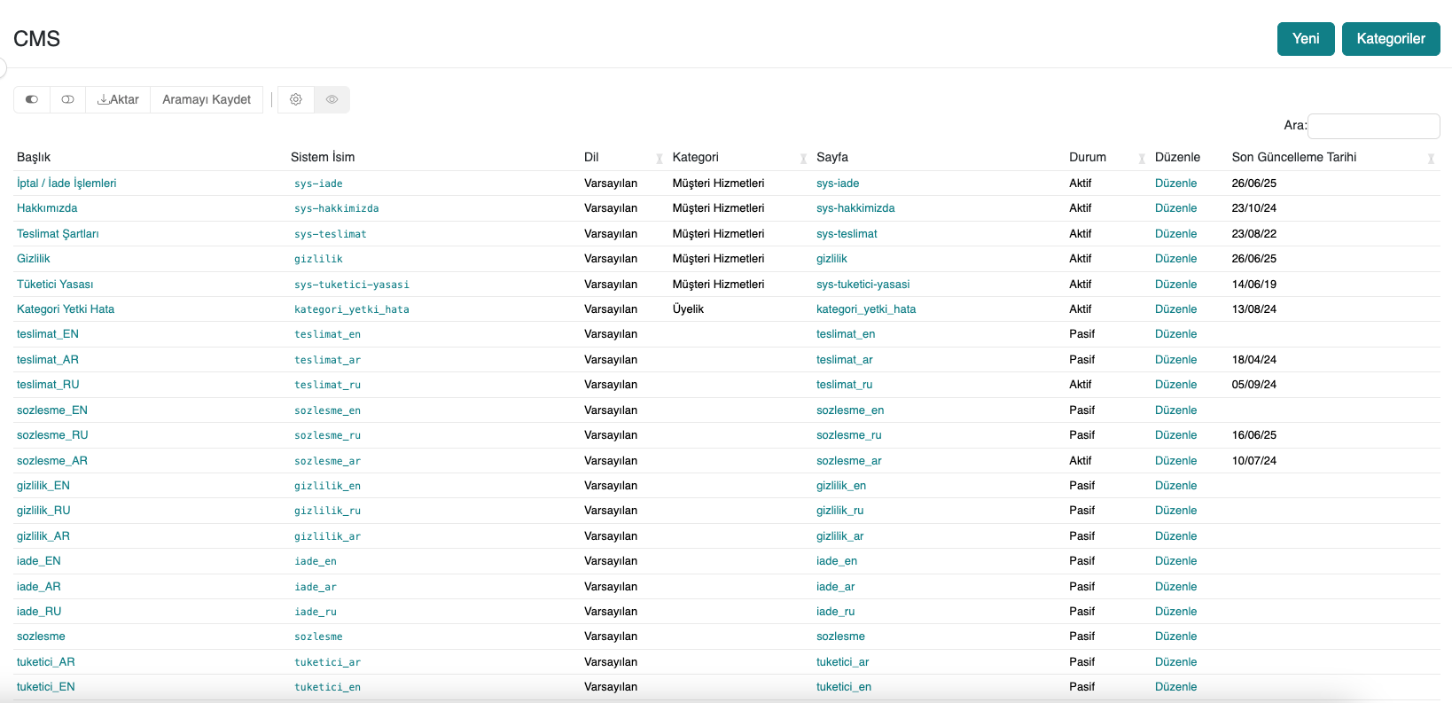Click the gear settings icon in toolbar

tap(296, 99)
